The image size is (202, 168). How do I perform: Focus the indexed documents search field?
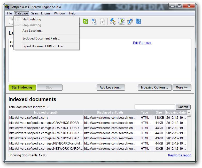coord(154,107)
